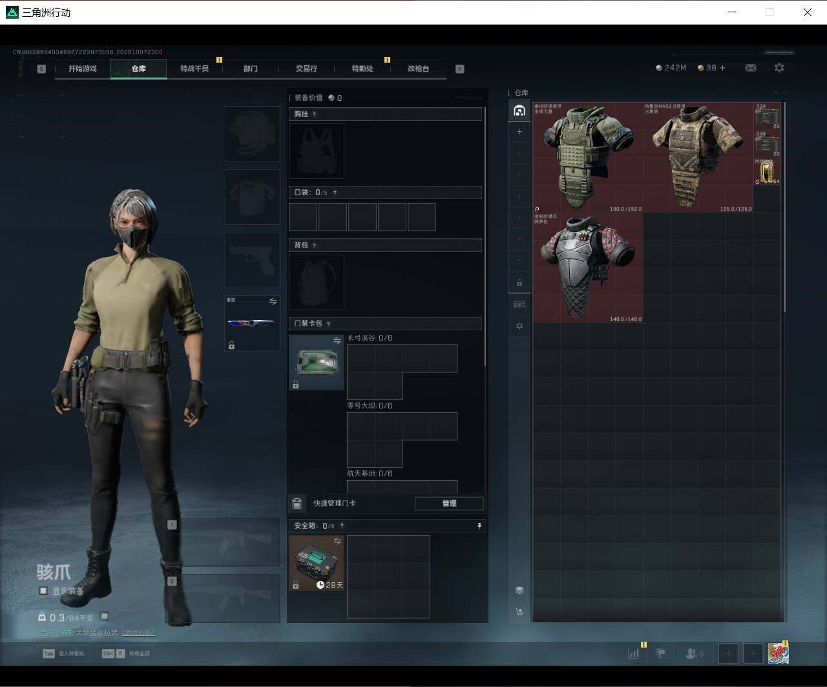Click the locked stash page padlock icon

coord(519,283)
